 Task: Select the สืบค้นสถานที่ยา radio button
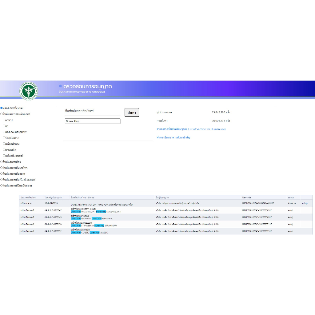tap(2, 162)
